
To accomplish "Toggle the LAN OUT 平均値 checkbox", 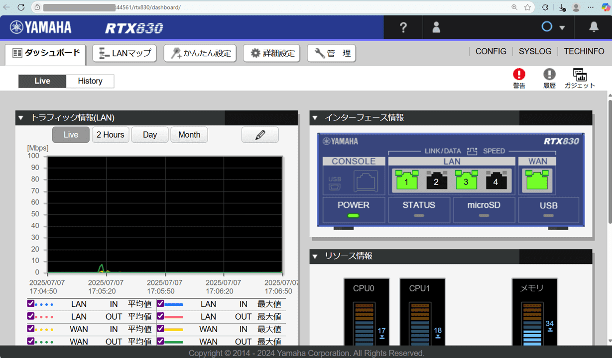I will pos(31,316).
